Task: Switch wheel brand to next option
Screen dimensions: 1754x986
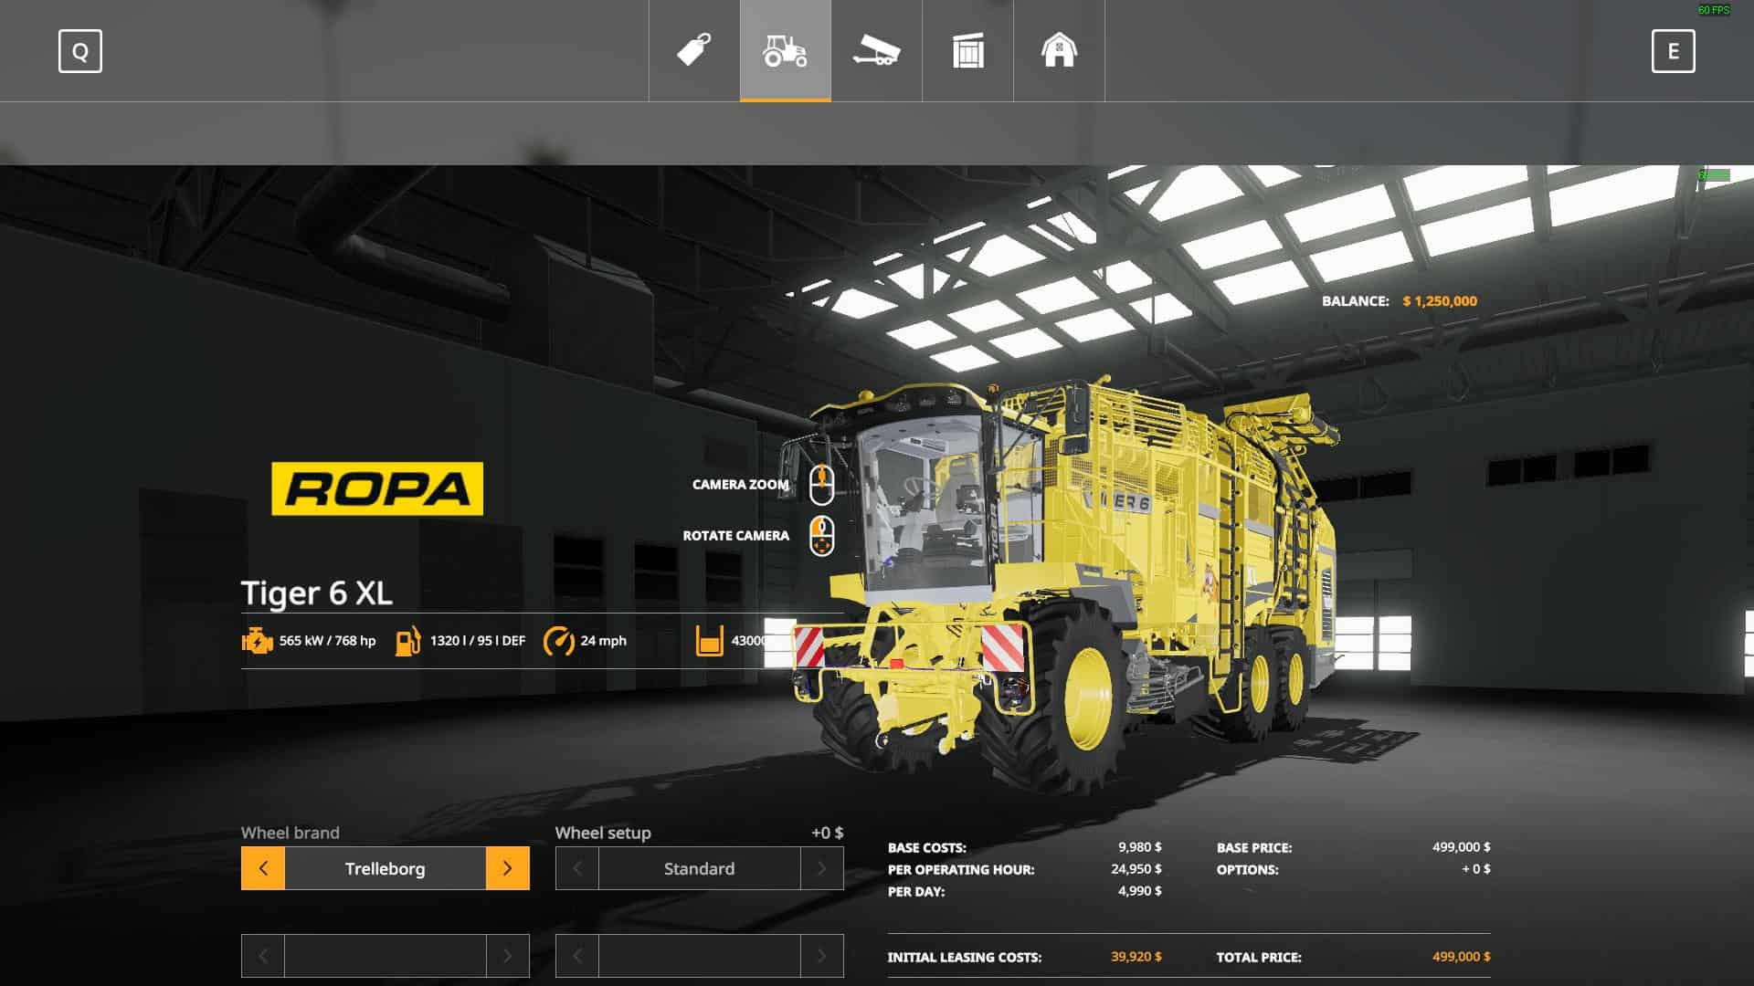Action: 507,868
